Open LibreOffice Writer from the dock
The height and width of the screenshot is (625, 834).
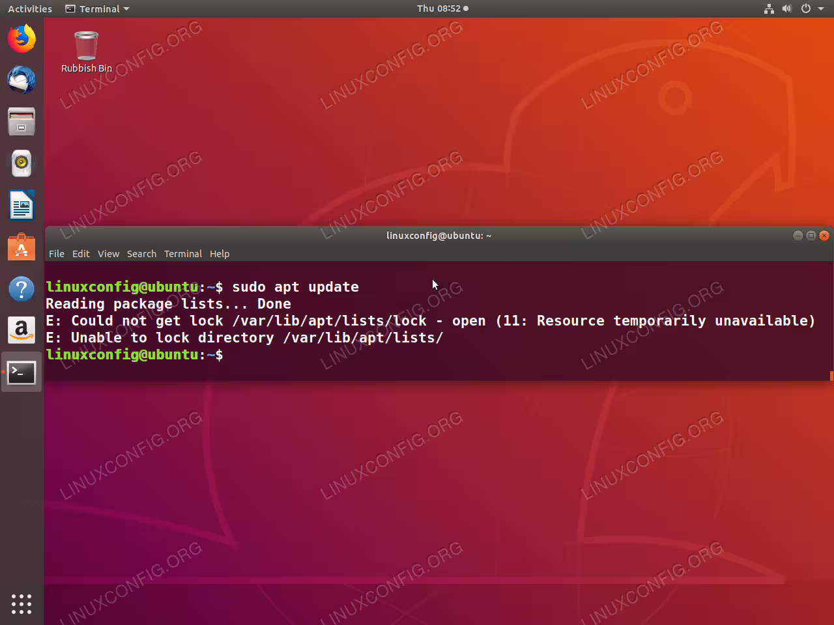tap(22, 205)
